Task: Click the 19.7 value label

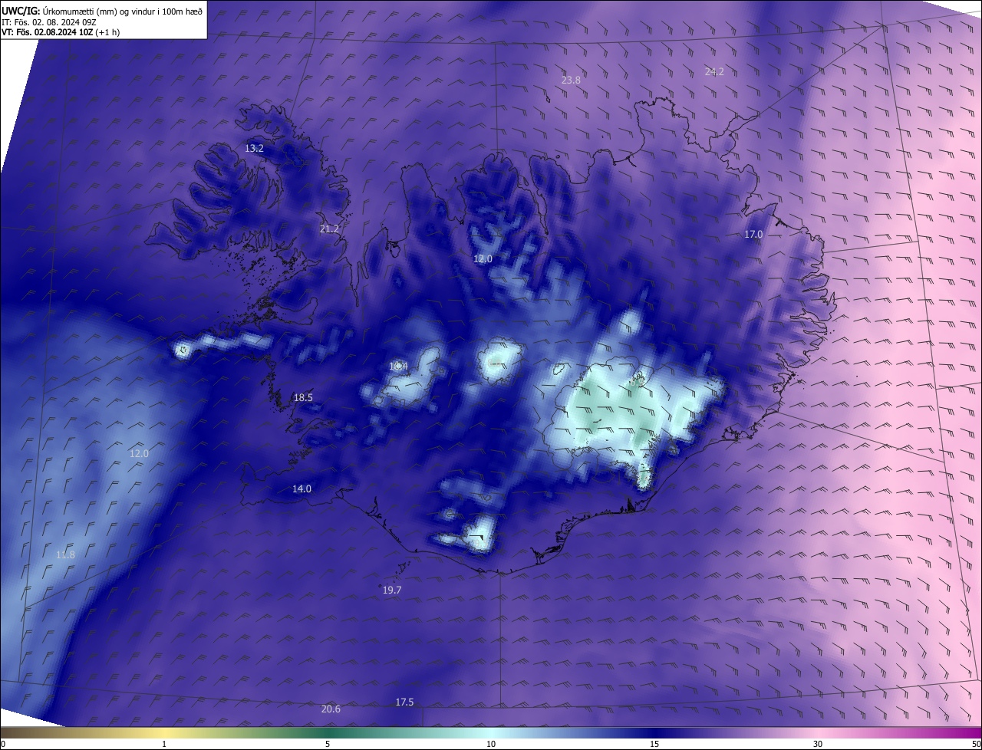Action: point(392,590)
